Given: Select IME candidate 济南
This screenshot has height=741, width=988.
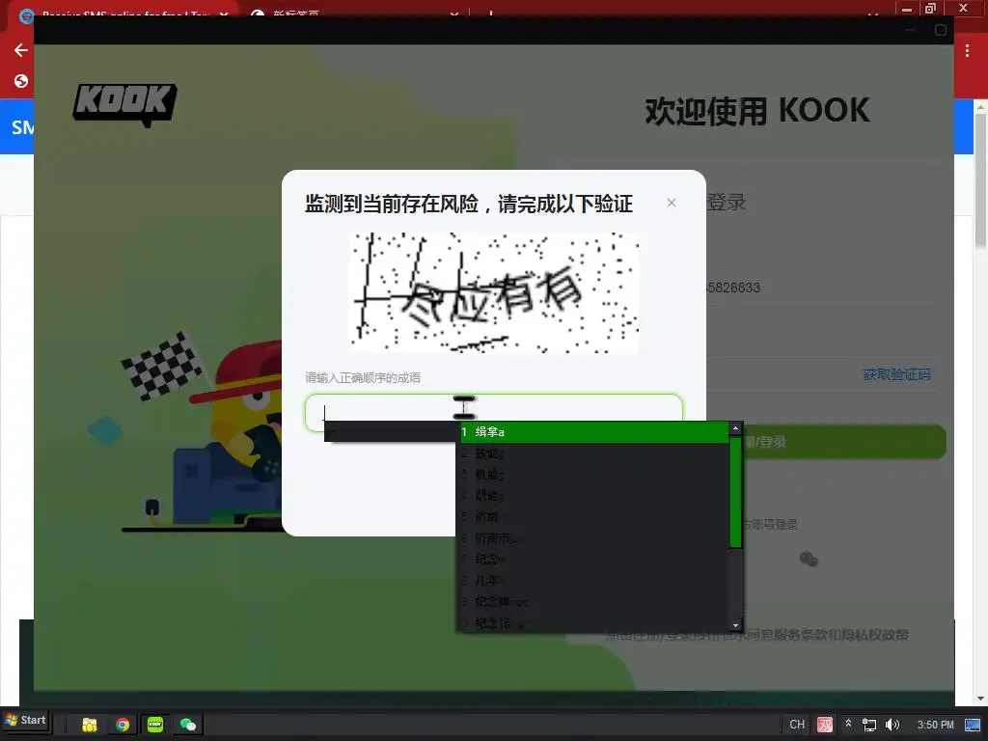Looking at the screenshot, I should [594, 517].
